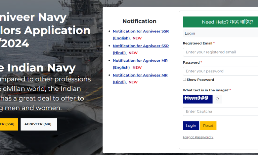This screenshot has height=155, width=258.
Task: Click NEW badge beside Agniveer MR (Hindi)
Action: point(133,82)
